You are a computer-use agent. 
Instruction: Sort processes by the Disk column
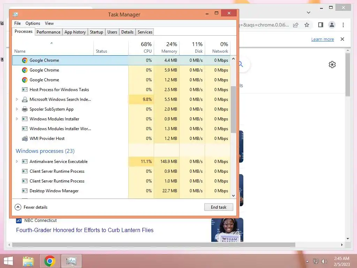coord(192,47)
